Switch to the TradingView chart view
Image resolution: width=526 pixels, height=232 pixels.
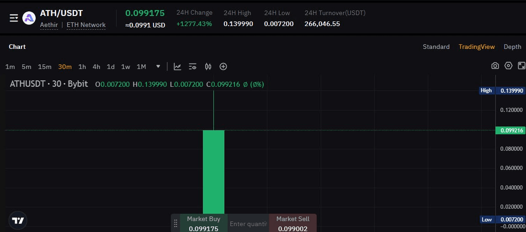[477, 47]
